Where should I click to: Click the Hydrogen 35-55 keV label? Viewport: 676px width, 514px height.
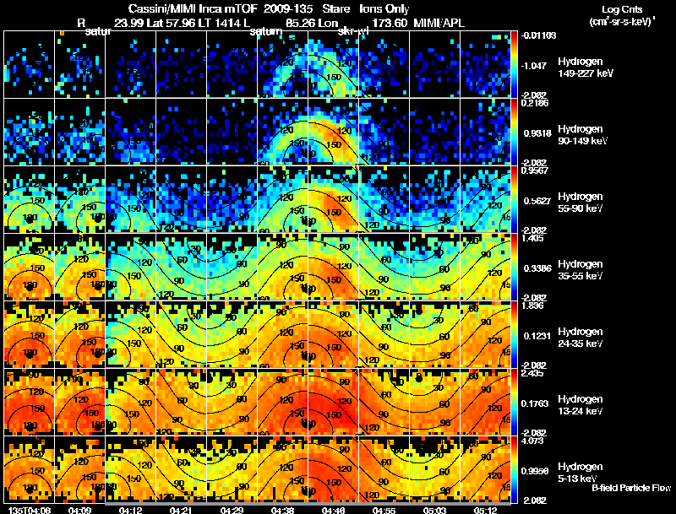tap(581, 270)
